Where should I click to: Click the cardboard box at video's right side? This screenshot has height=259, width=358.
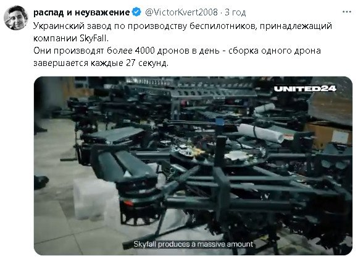329,135
